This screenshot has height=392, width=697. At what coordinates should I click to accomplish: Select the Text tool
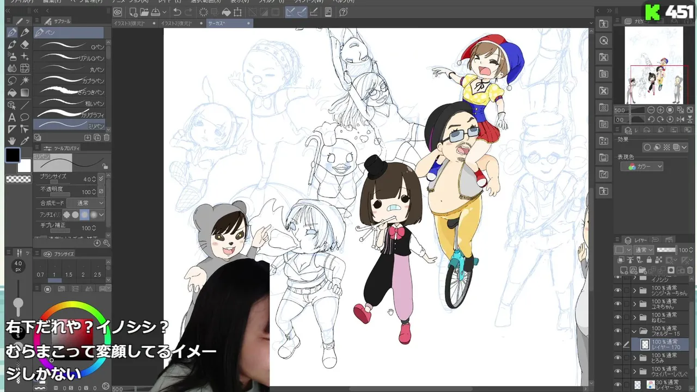tap(12, 117)
